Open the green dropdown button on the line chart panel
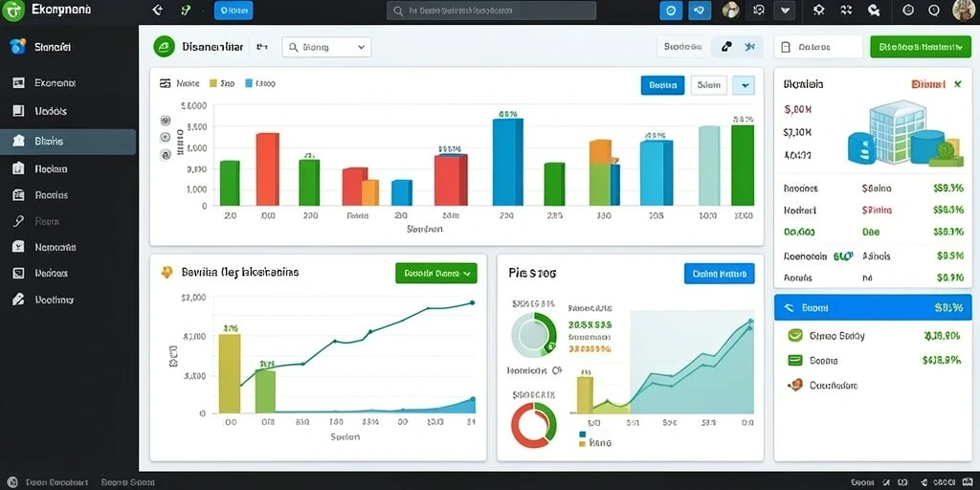The image size is (980, 490). (436, 273)
